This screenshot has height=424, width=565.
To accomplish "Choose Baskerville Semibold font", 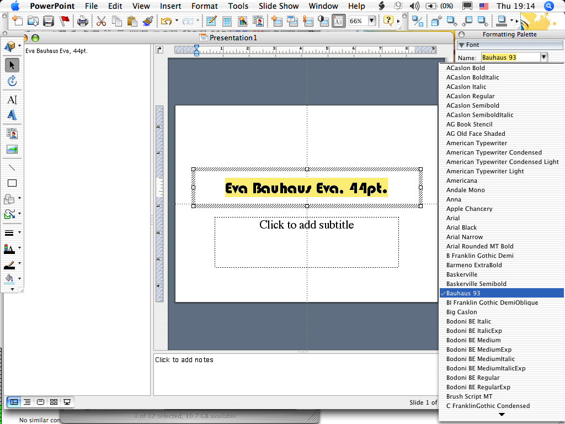I will [x=501, y=284].
